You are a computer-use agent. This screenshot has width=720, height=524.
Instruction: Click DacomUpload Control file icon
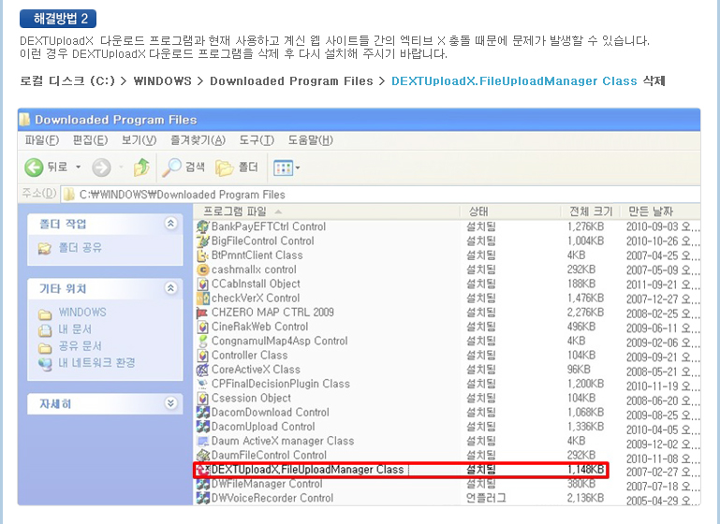202,427
